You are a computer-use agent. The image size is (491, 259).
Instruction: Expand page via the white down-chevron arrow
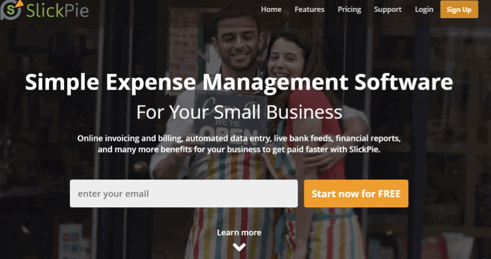239,248
